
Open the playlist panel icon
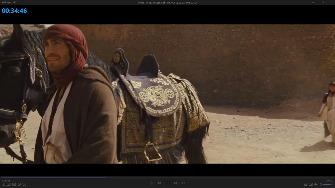click(4, 184)
